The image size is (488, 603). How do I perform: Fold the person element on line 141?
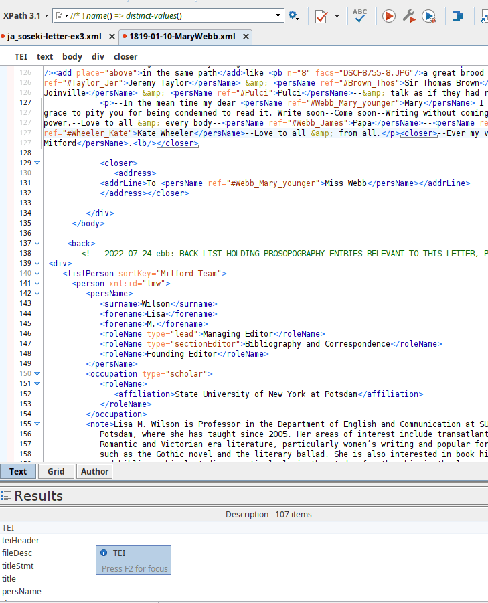tap(37, 283)
